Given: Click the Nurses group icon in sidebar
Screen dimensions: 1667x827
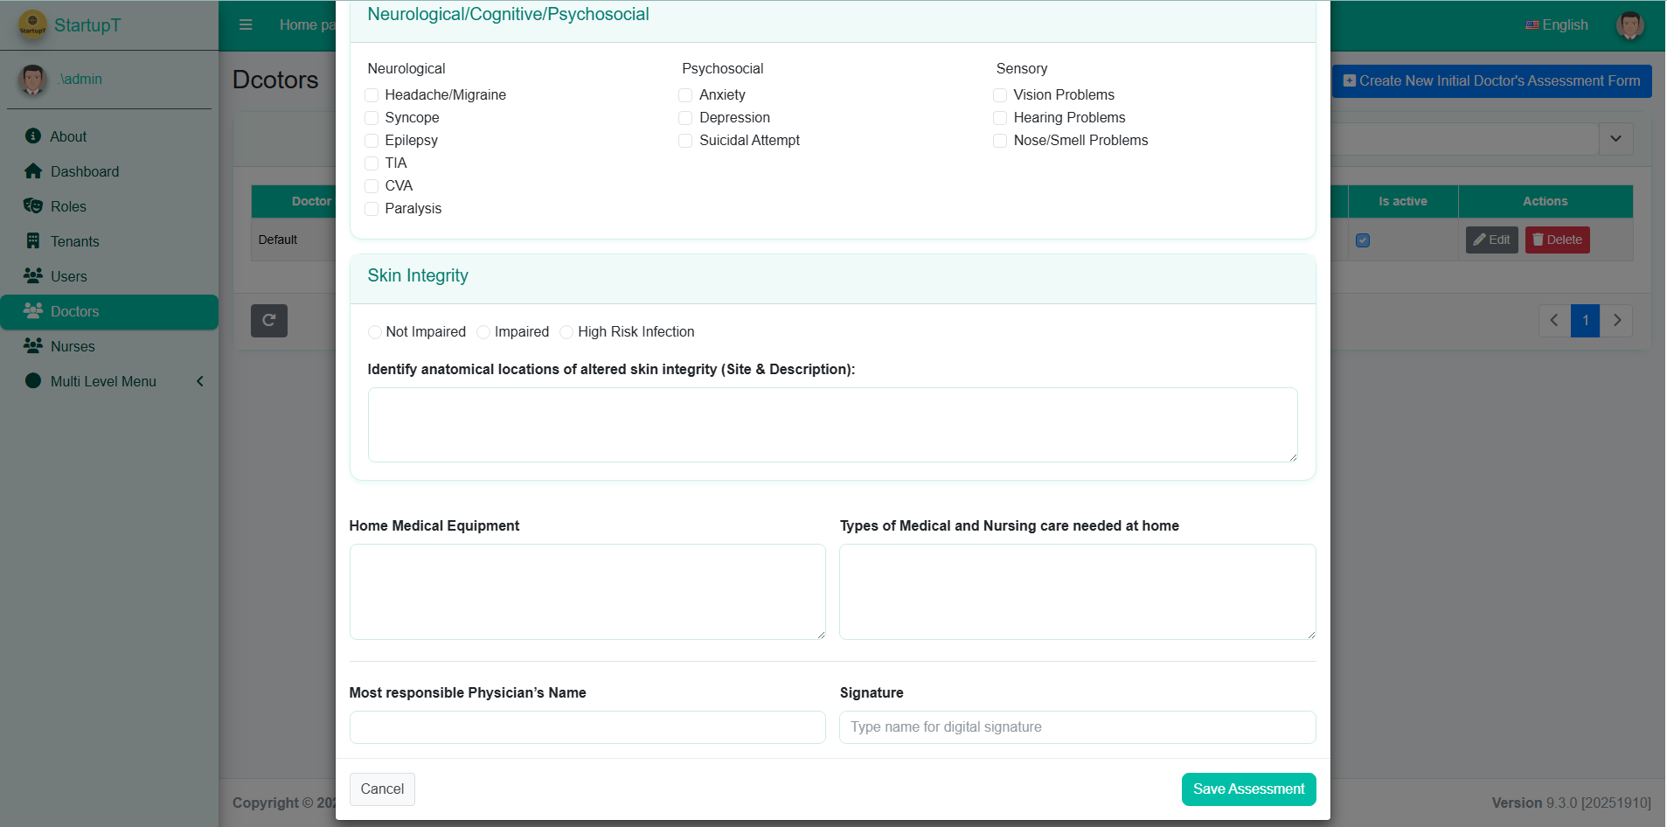Looking at the screenshot, I should tap(33, 346).
